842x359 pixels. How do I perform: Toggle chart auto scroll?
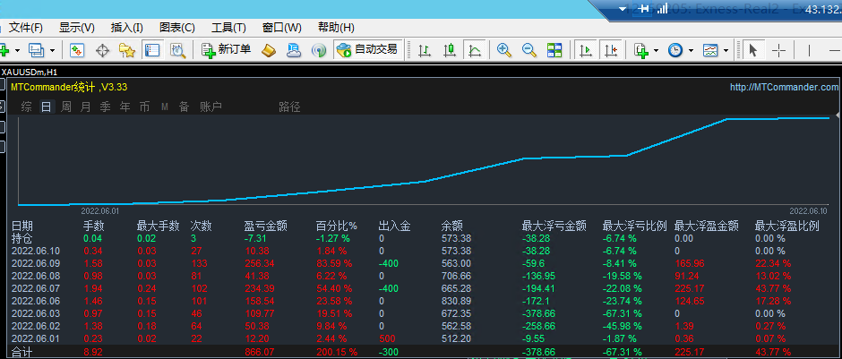coord(585,50)
